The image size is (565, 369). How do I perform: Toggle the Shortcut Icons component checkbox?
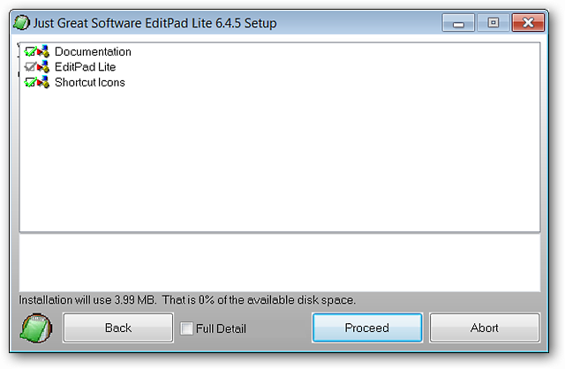coord(30,82)
